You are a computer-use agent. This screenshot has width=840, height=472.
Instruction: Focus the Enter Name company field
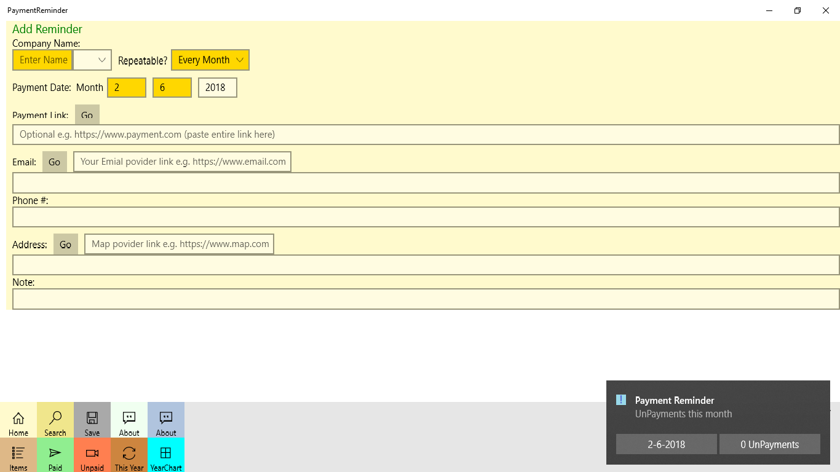point(42,60)
